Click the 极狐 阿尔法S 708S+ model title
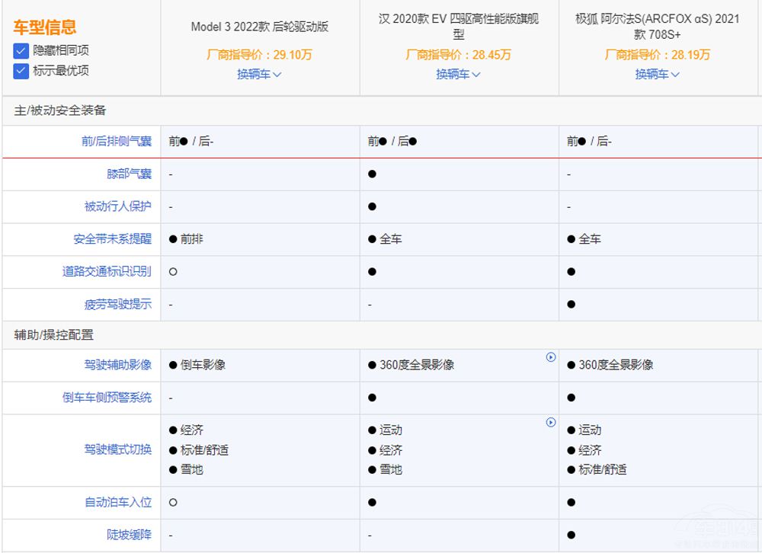Image resolution: width=762 pixels, height=553 pixels. tap(657, 27)
